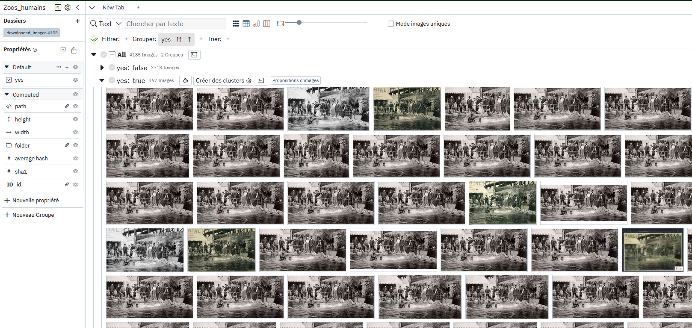Select the yes: false group circle check

pos(112,68)
